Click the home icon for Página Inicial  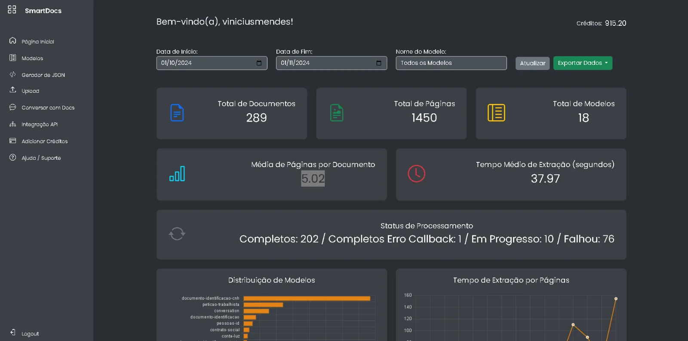click(x=13, y=40)
